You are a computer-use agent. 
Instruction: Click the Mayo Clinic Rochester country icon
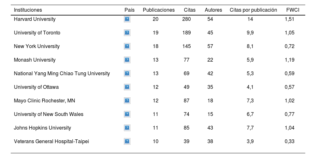coord(127,101)
